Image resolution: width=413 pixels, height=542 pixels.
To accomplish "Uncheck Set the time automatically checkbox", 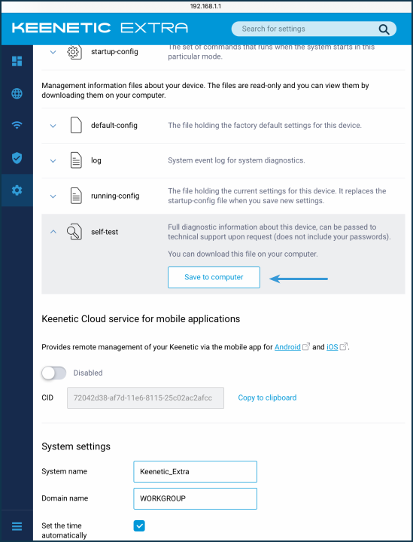I will point(139,526).
